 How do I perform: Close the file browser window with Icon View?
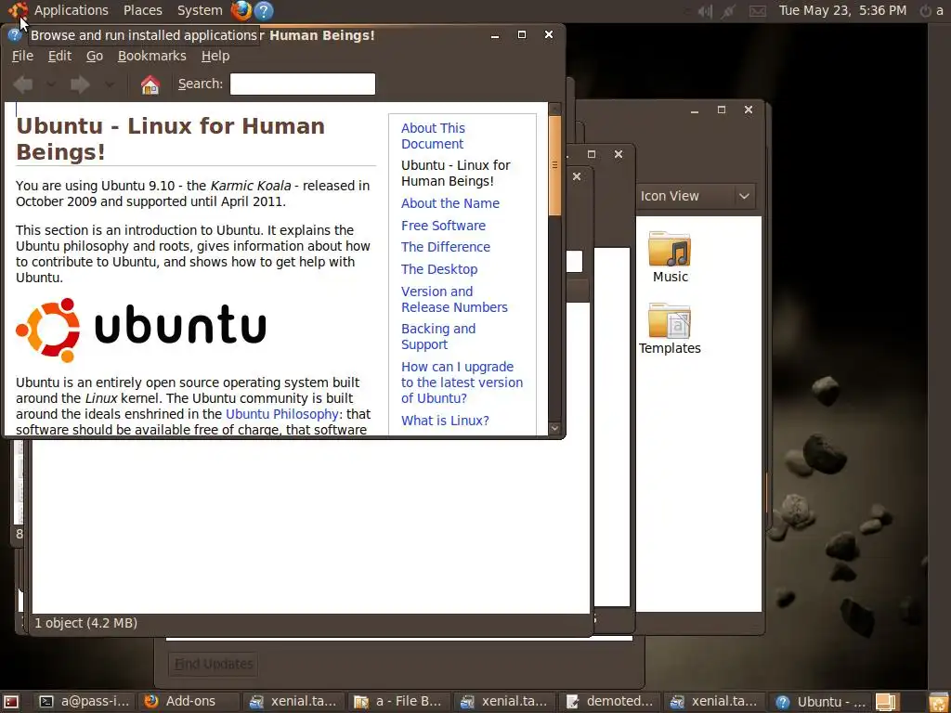coord(749,110)
